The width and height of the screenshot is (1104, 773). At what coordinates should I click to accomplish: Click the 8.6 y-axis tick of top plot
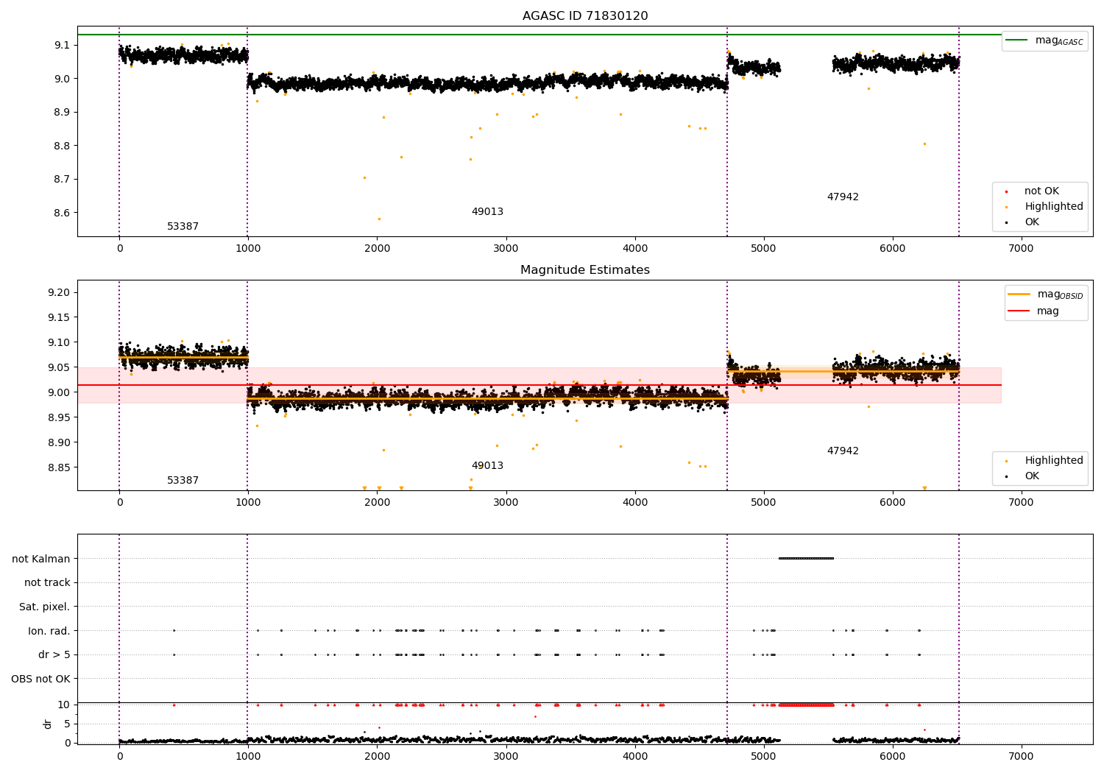(63, 213)
